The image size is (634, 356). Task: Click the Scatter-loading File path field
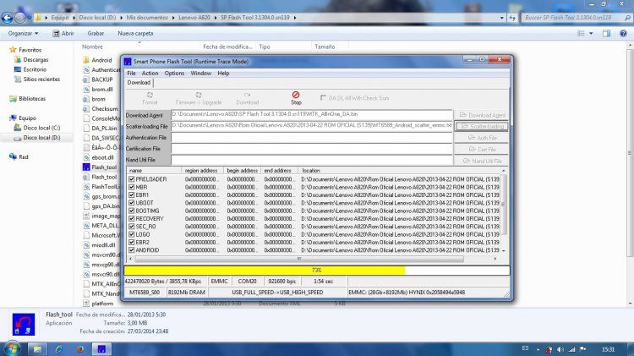(x=311, y=126)
